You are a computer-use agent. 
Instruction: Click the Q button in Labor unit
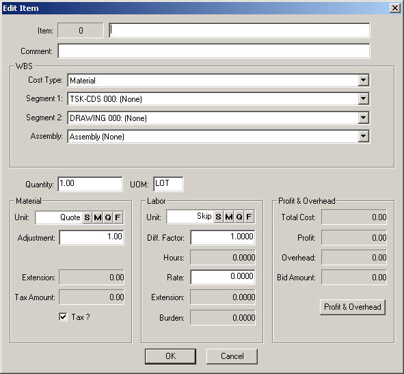[239, 217]
